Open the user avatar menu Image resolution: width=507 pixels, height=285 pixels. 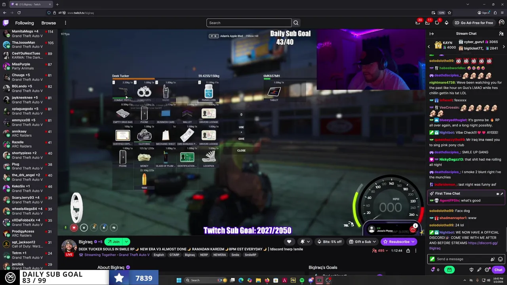click(501, 23)
